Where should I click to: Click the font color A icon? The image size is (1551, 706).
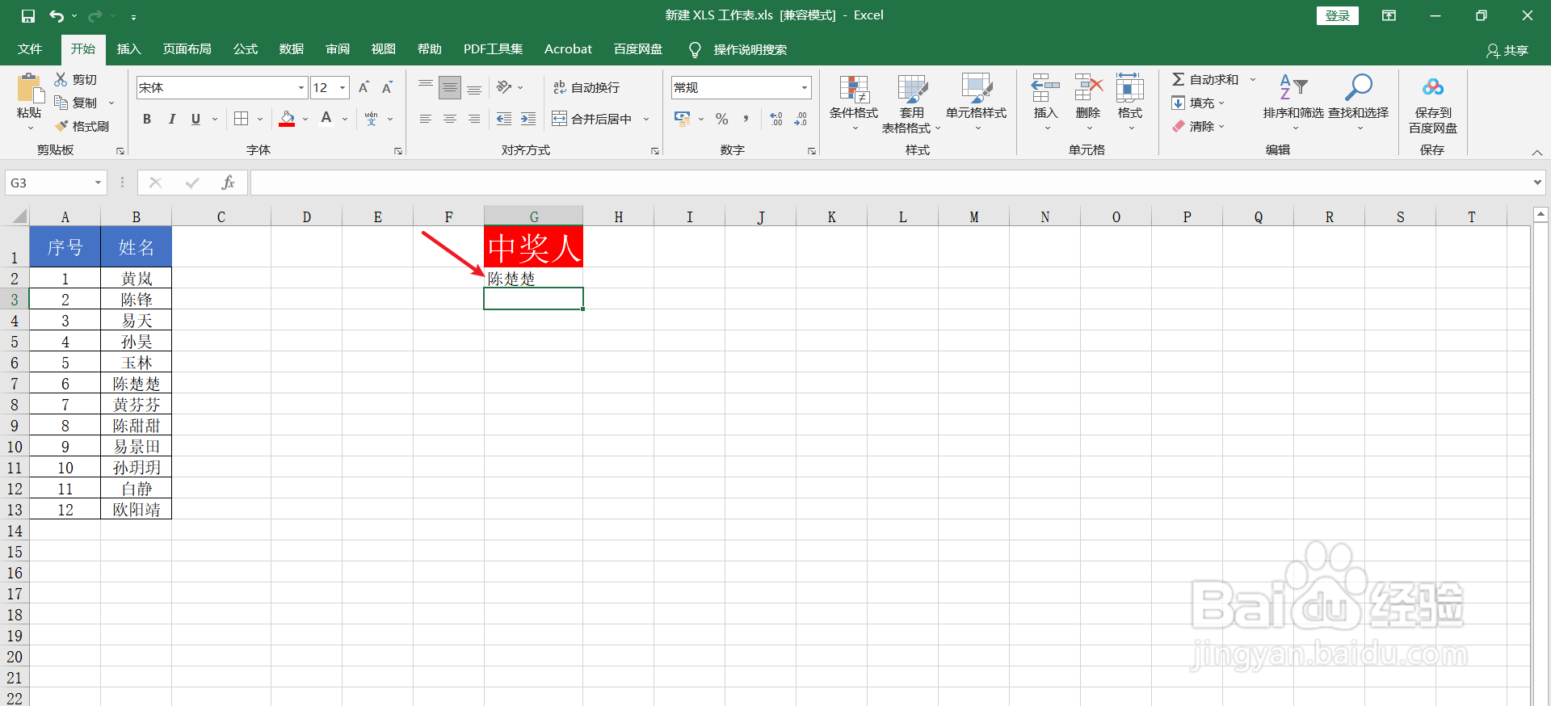(326, 119)
